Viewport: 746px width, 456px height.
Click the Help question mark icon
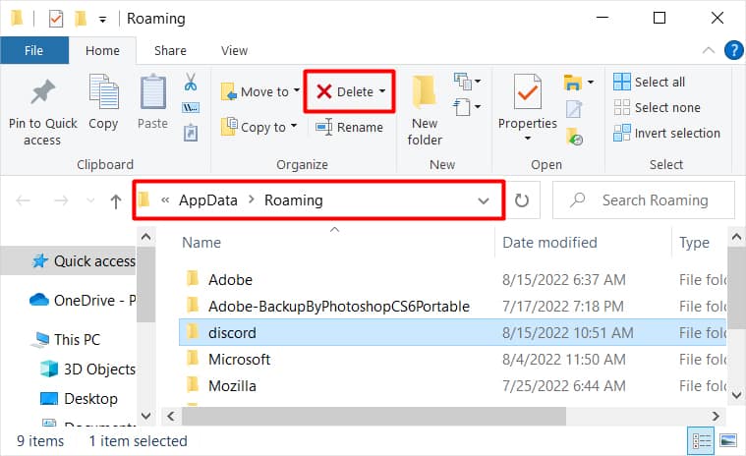click(x=733, y=50)
